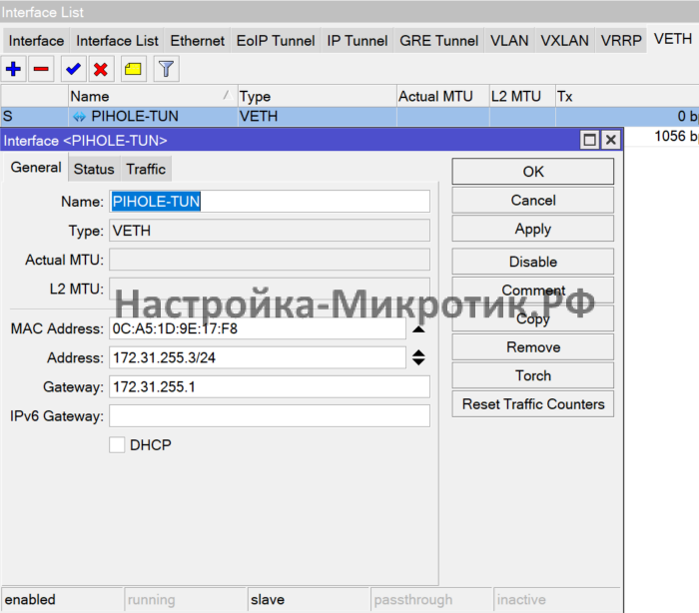Viewport: 699px width, 613px height.
Task: Click the Type column header
Action: [317, 96]
